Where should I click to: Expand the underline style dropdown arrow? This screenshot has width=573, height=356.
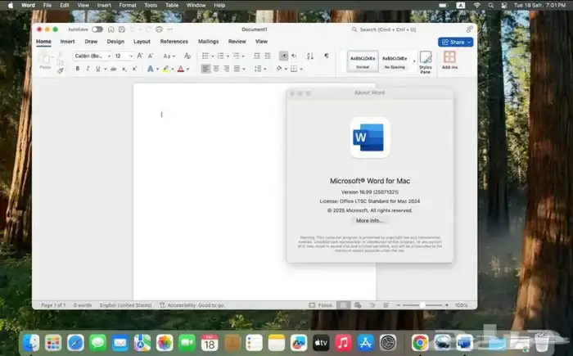(x=106, y=69)
